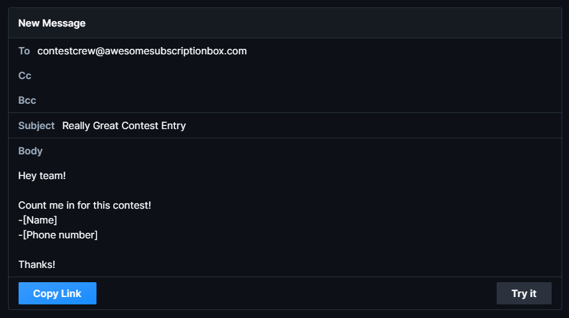Click the Body label

30,151
